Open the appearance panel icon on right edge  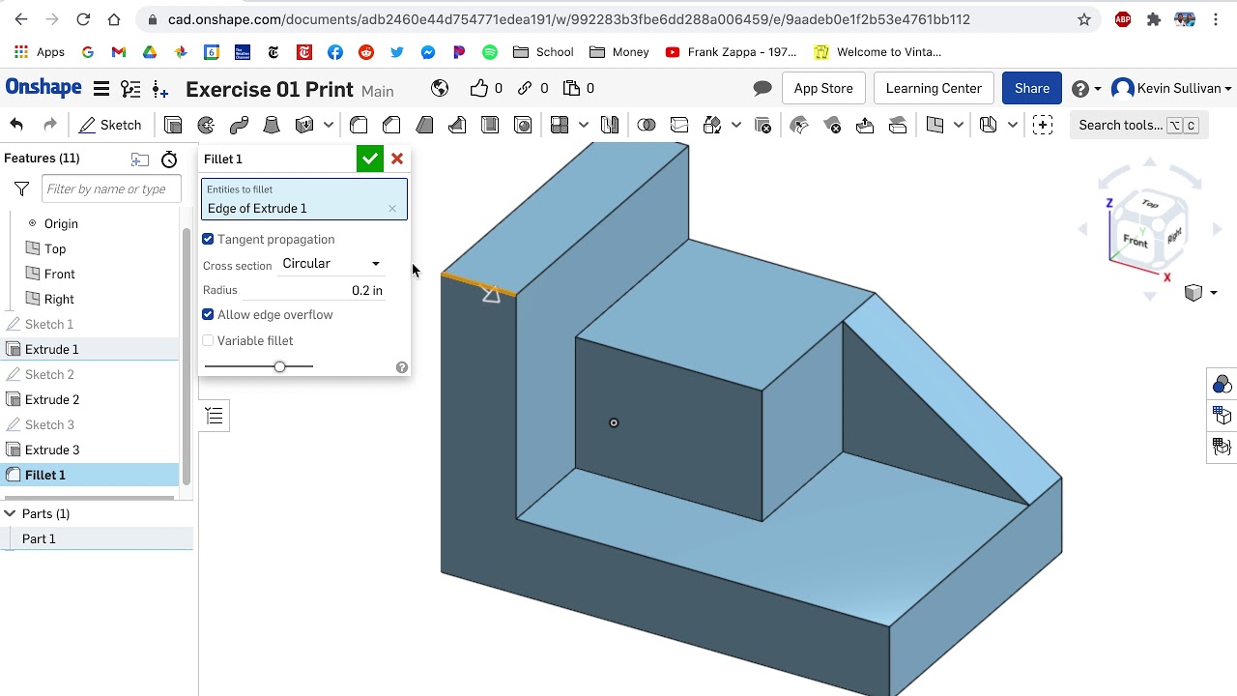point(1223,384)
